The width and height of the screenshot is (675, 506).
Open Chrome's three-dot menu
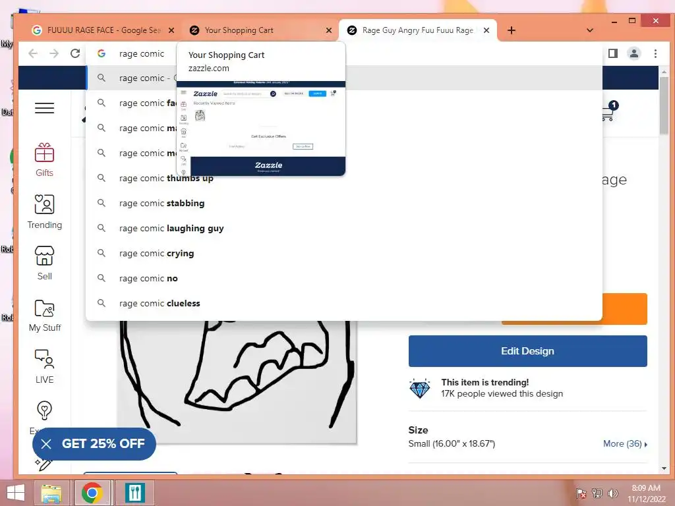point(655,53)
